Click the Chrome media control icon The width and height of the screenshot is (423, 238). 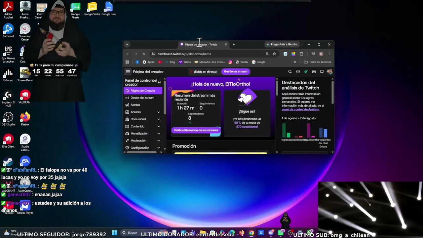click(x=313, y=54)
